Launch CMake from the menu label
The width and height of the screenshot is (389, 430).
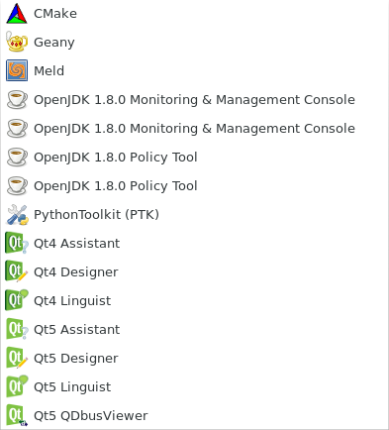[55, 14]
